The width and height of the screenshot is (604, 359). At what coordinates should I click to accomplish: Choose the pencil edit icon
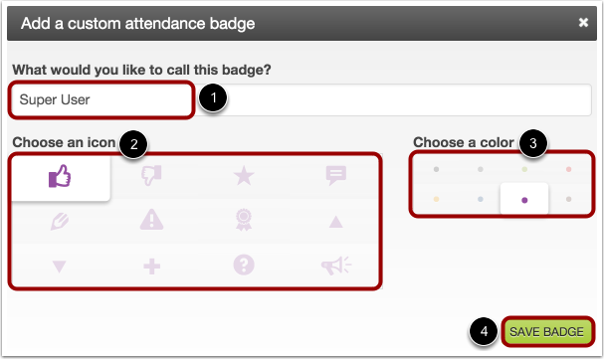(60, 221)
